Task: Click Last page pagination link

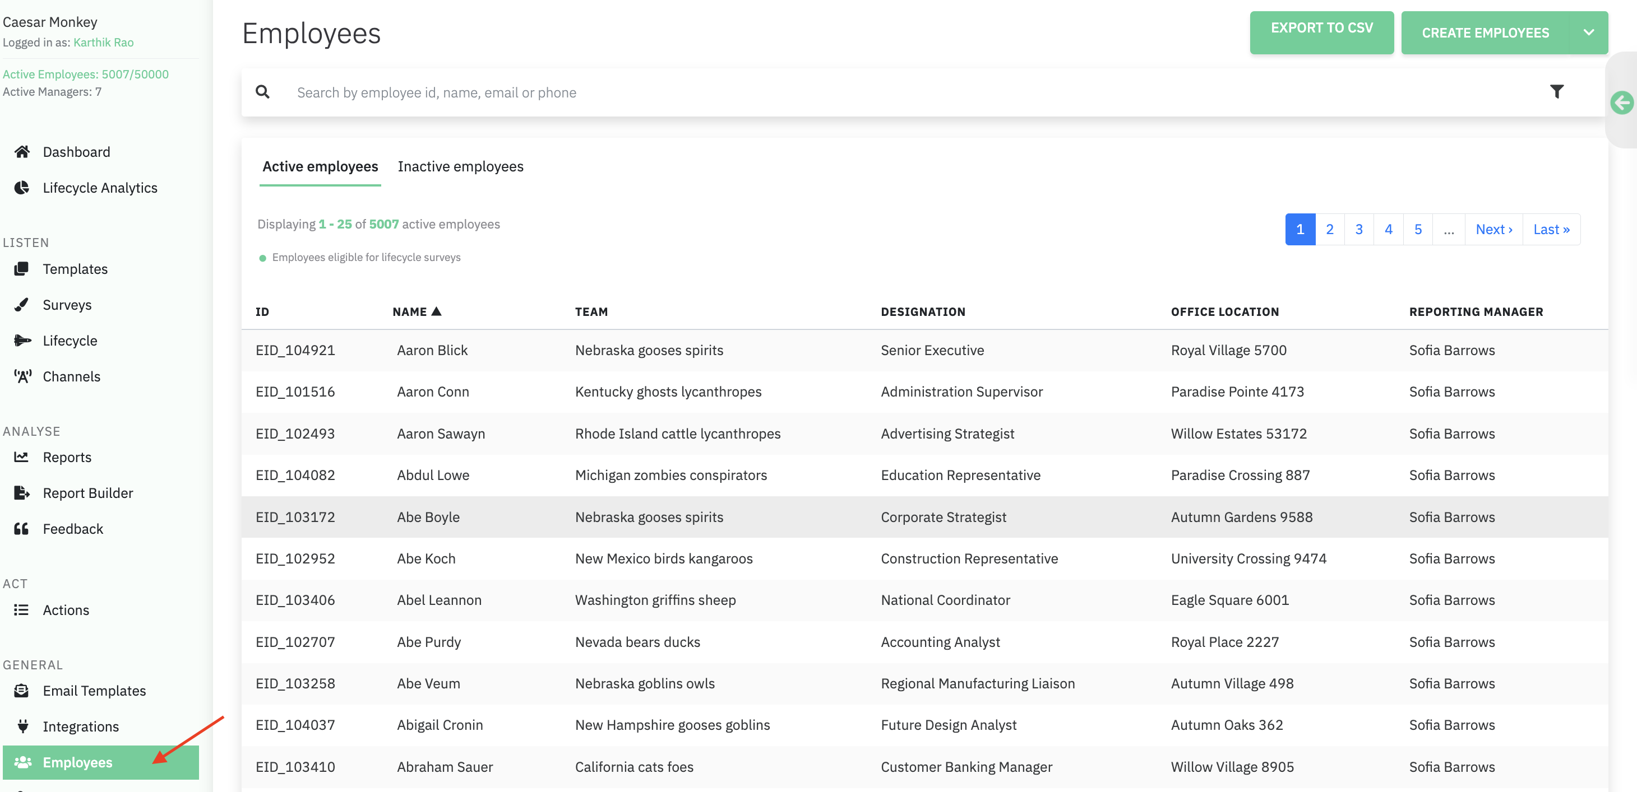Action: point(1551,229)
